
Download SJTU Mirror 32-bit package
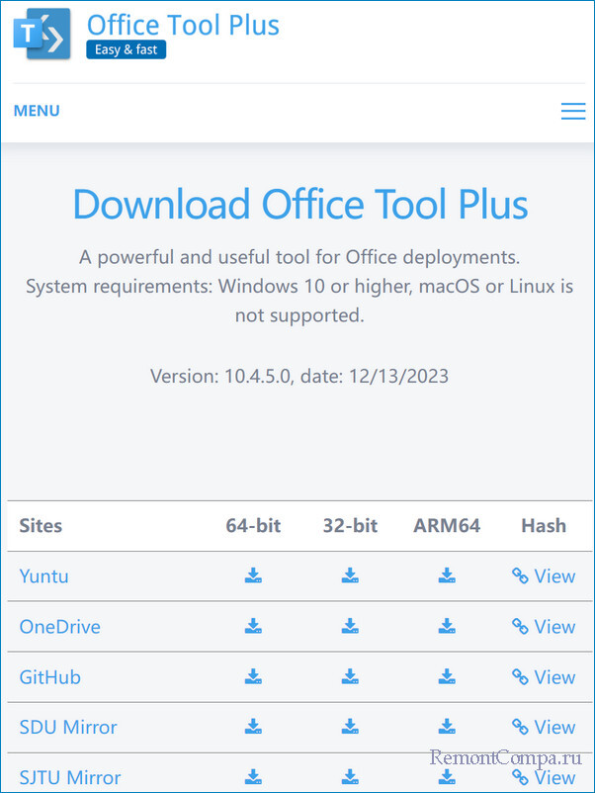point(350,777)
